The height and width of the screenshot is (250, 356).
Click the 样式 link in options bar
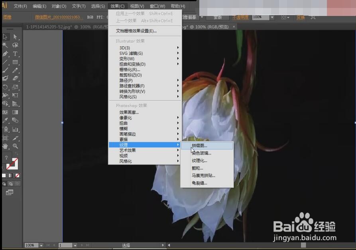click(x=218, y=17)
